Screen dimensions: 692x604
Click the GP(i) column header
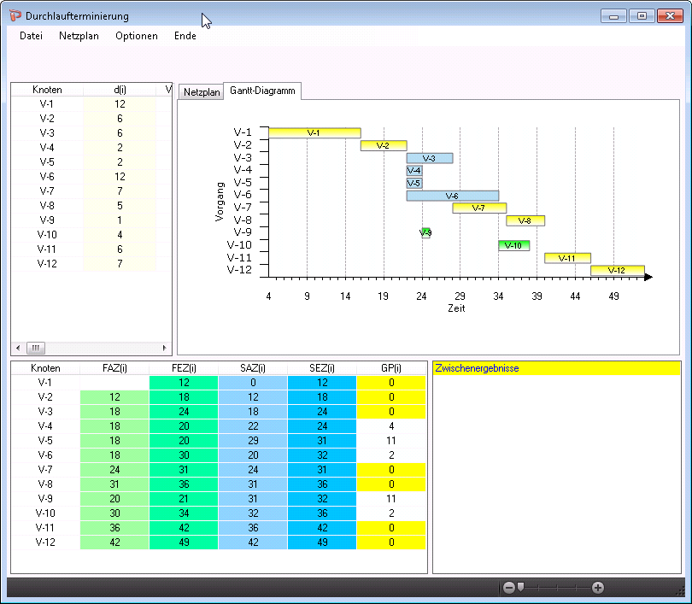click(x=391, y=368)
